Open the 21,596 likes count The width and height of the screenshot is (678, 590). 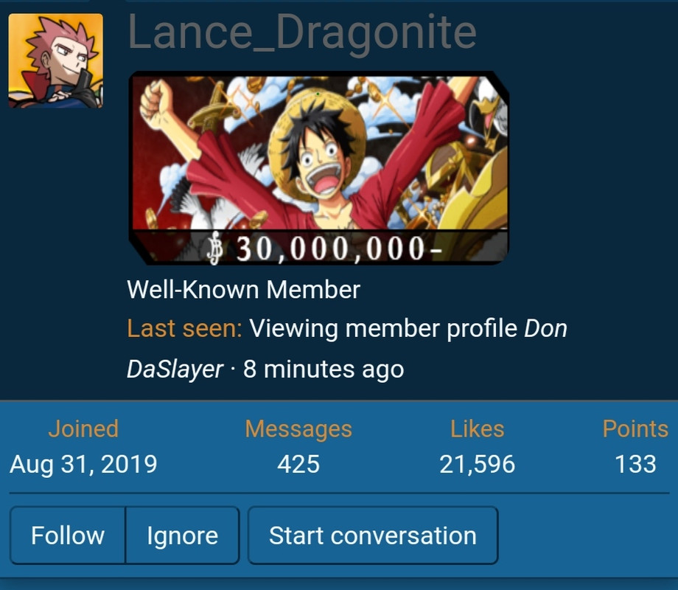(478, 464)
